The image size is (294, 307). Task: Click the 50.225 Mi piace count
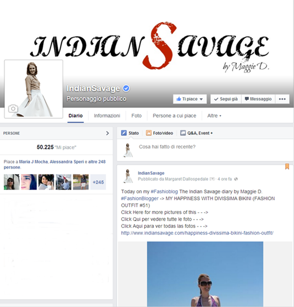coord(57,147)
